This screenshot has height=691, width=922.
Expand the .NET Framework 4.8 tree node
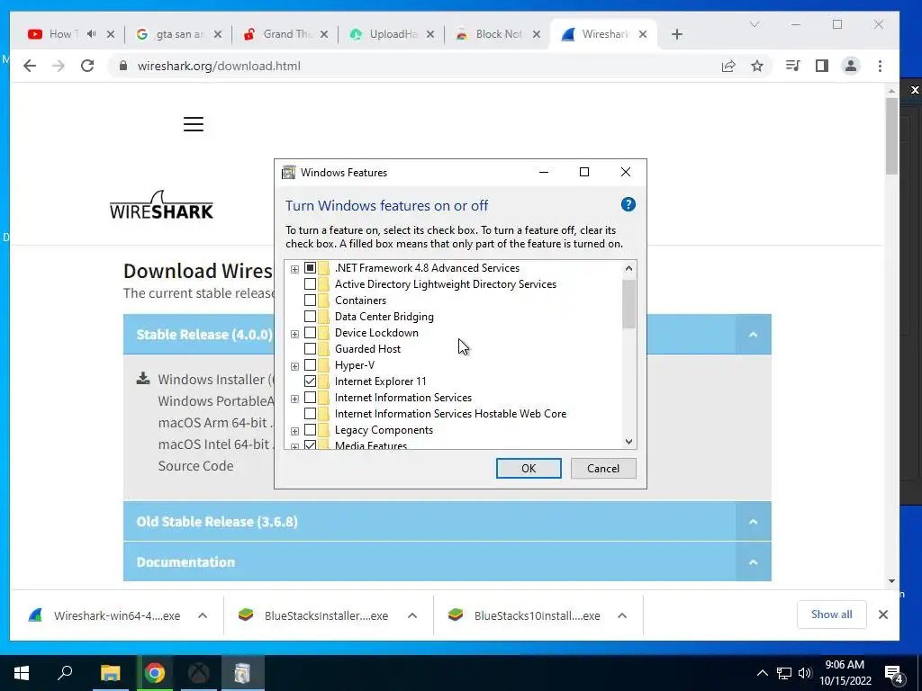(294, 269)
